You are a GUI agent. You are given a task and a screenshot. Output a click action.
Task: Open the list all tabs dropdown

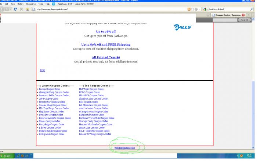click(253, 15)
